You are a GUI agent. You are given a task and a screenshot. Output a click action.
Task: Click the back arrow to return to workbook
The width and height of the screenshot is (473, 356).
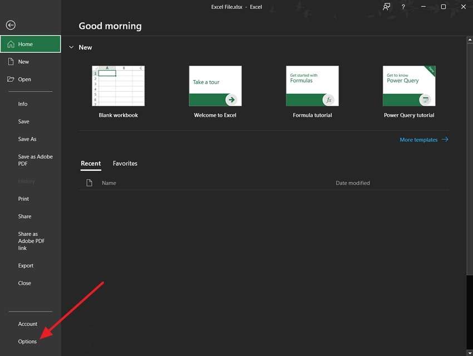[x=11, y=26]
